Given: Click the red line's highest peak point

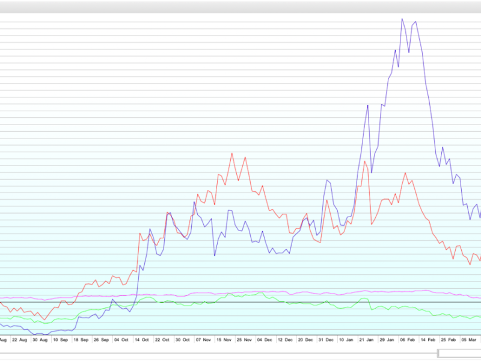Looking at the screenshot, I should (x=232, y=153).
